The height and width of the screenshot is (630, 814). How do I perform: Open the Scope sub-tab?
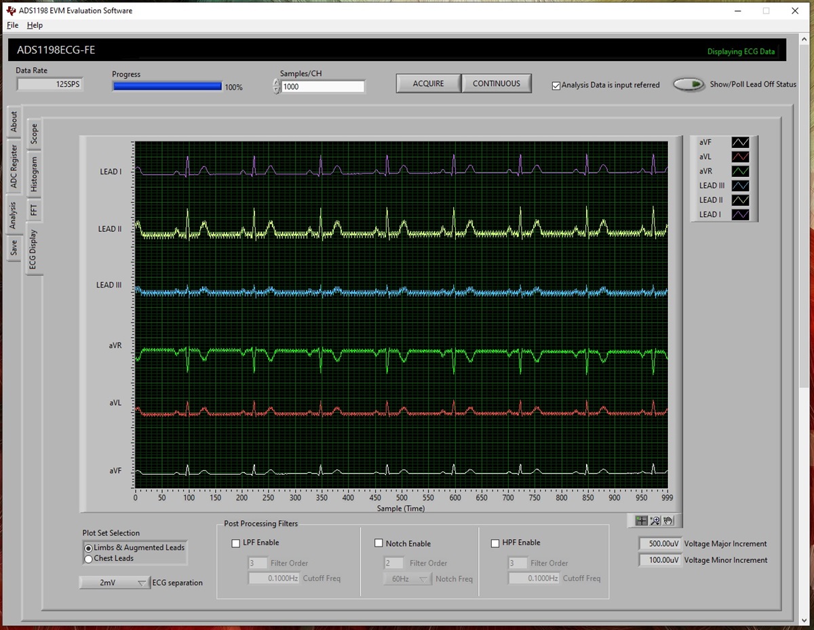pos(34,134)
